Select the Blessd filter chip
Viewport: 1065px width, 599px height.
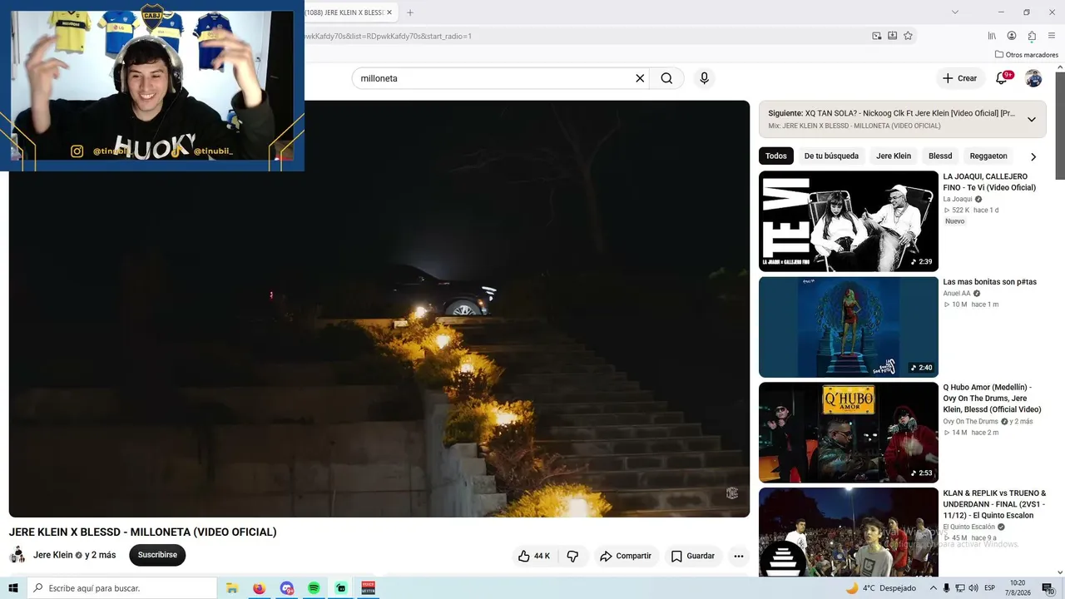(940, 156)
